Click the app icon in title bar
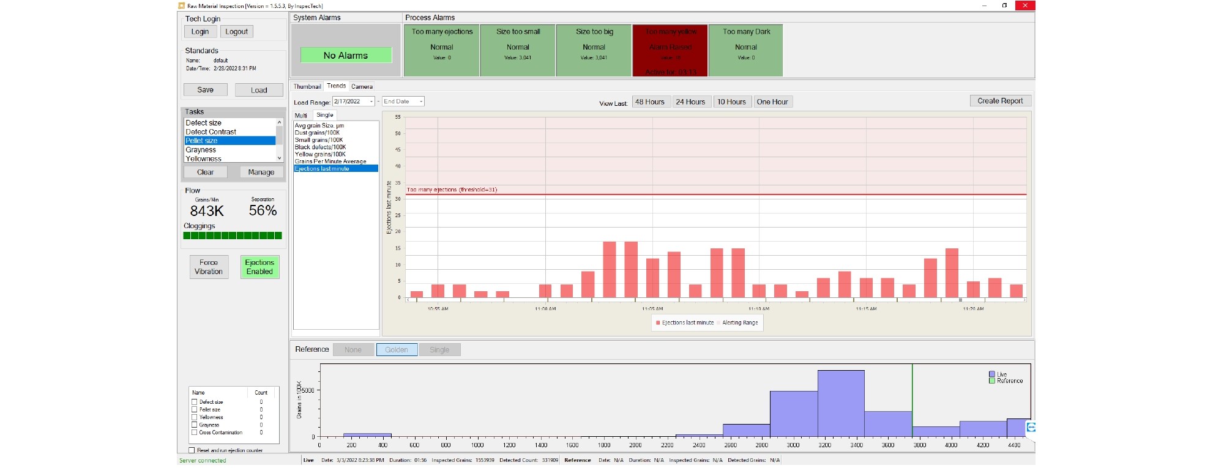This screenshot has height=468, width=1224. pyautogui.click(x=182, y=6)
